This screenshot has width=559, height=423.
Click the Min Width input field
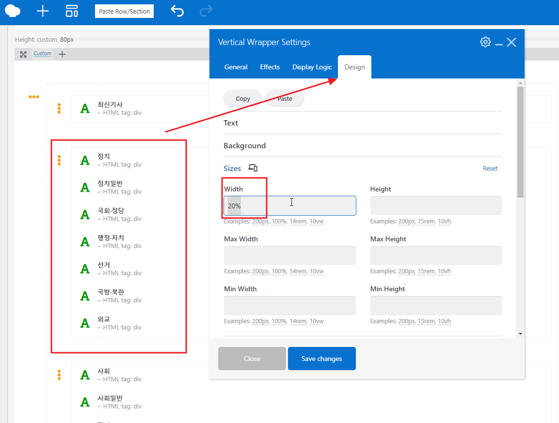click(x=290, y=305)
